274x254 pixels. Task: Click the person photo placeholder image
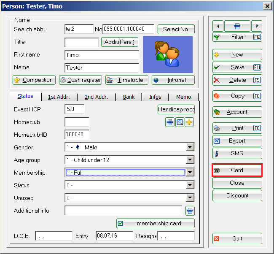(x=168, y=54)
